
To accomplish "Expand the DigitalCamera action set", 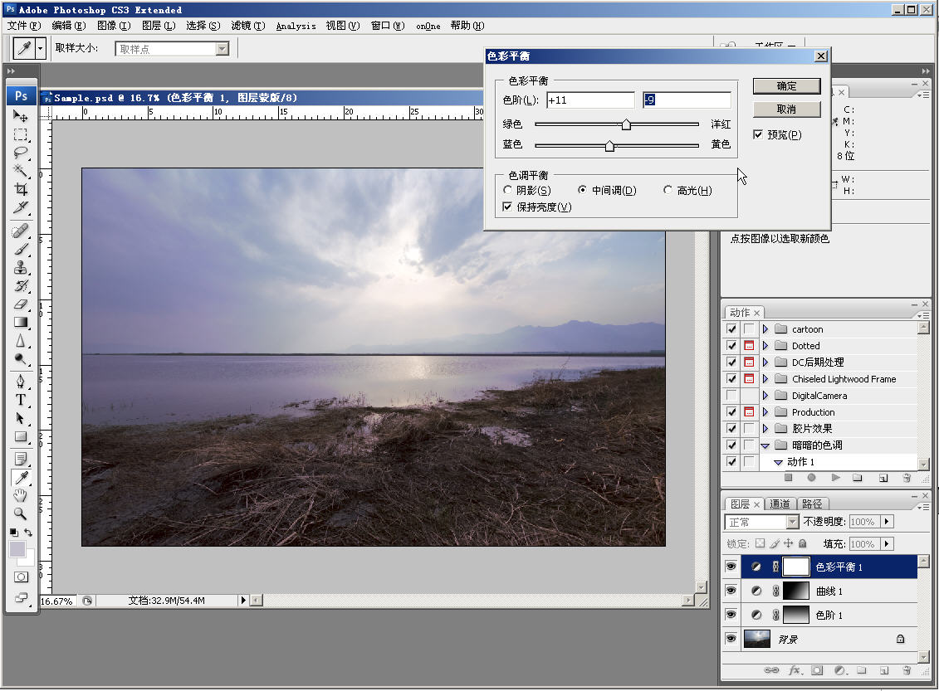I will pos(765,396).
